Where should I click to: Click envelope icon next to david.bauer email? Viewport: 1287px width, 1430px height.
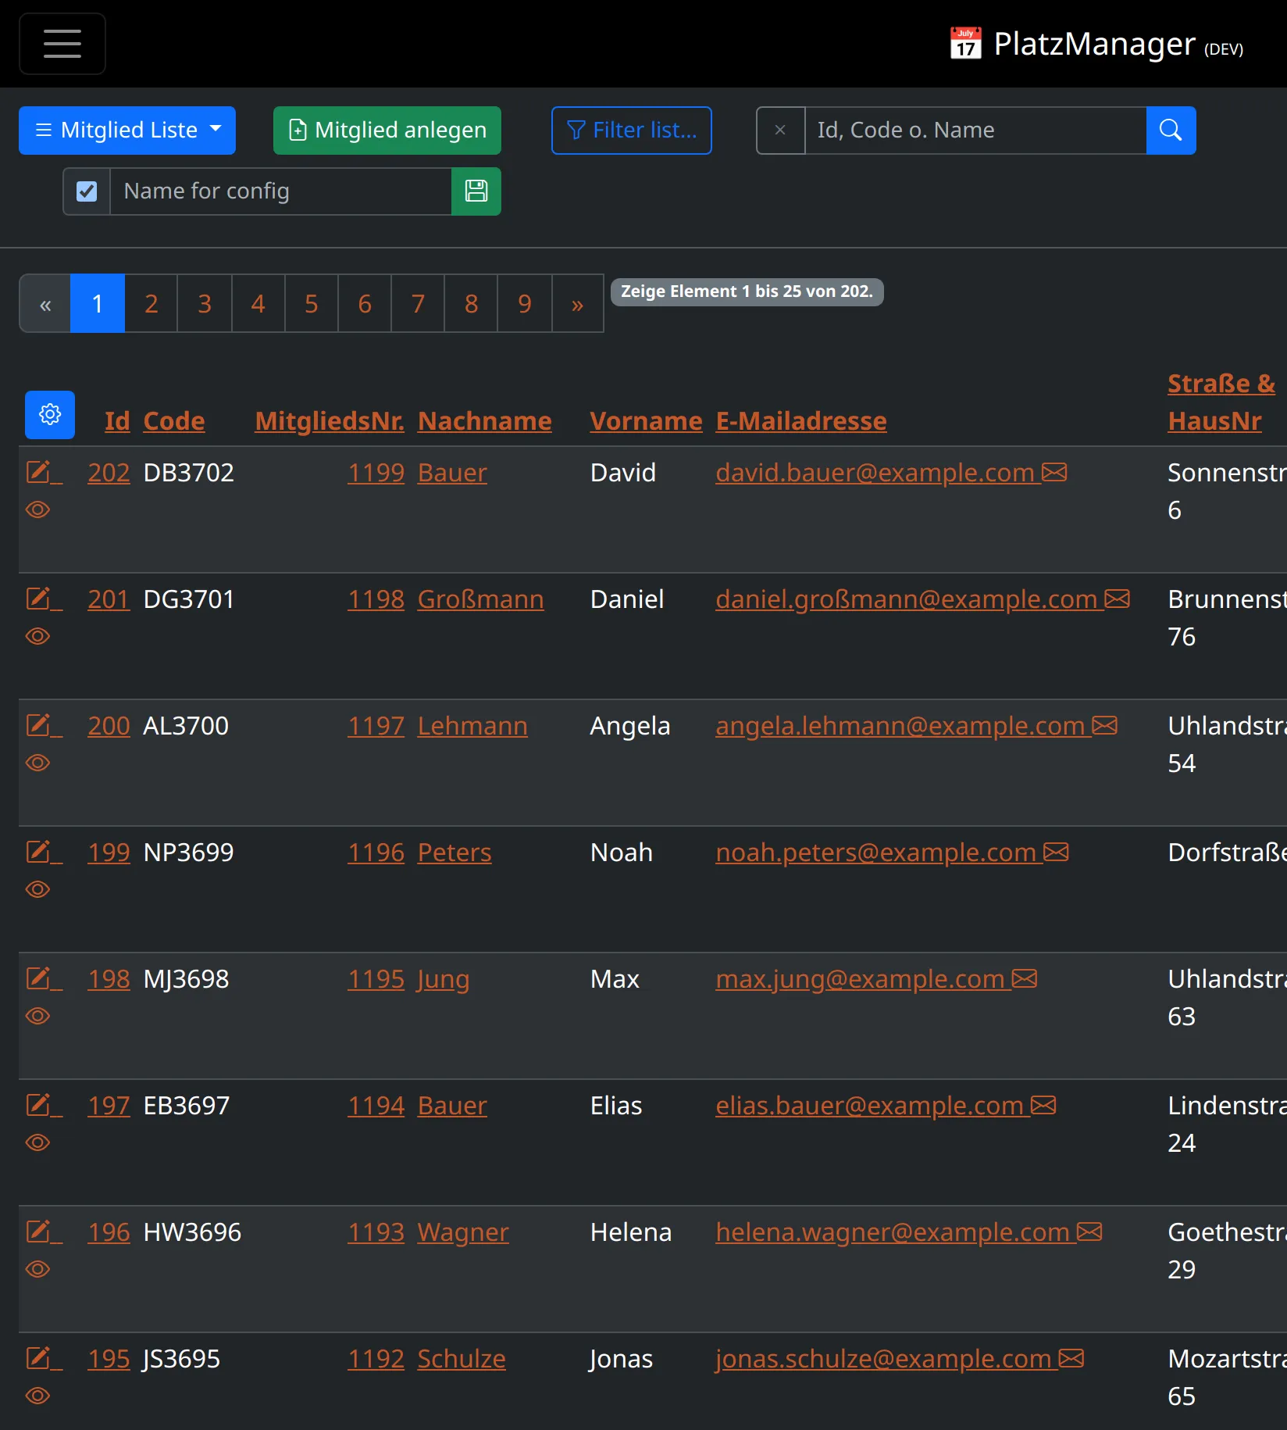1054,472
